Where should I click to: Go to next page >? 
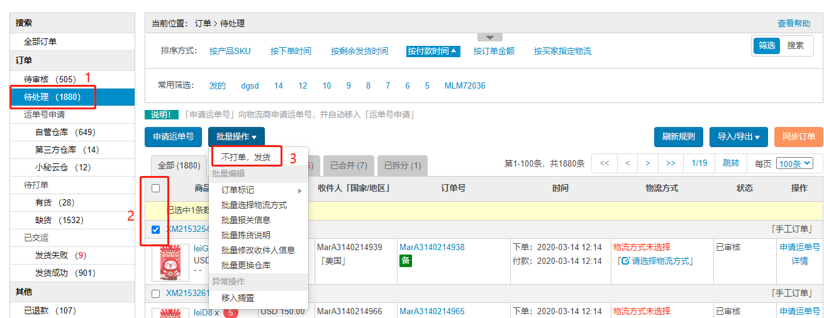coord(647,163)
